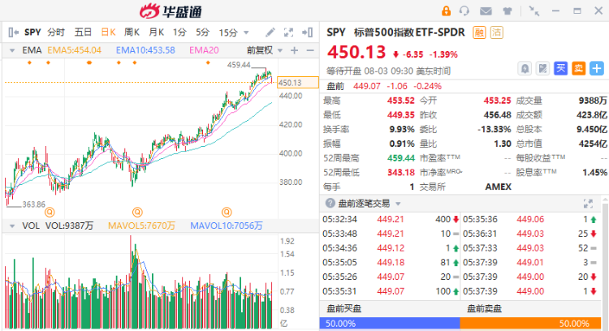609x331 pixels.
Task: Click the 融 margin badge
Action: point(479,32)
